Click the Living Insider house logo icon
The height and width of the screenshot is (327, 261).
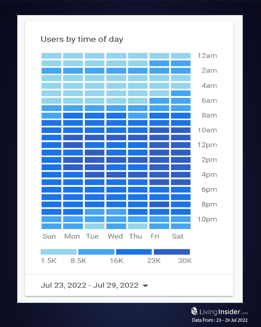(194, 311)
